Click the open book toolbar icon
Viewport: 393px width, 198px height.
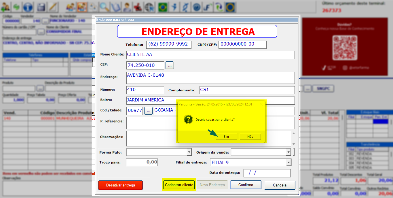(x=115, y=7)
